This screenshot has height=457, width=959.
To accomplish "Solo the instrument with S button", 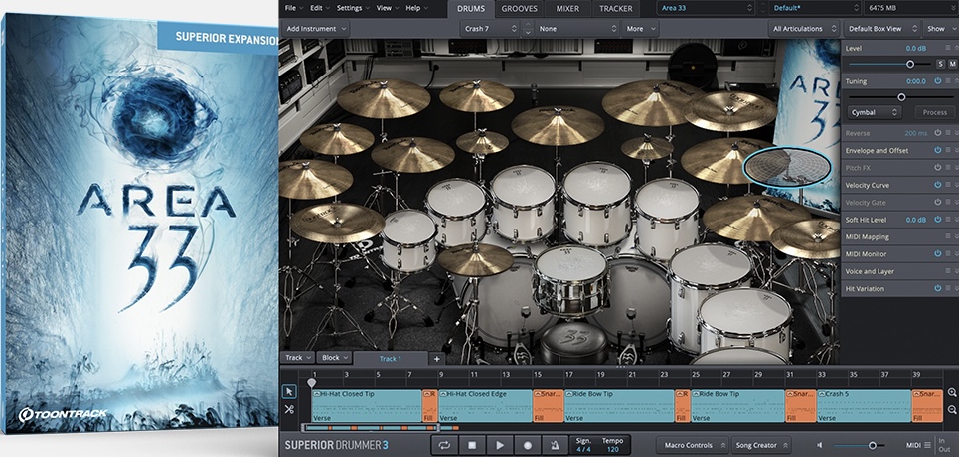I will coord(941,64).
